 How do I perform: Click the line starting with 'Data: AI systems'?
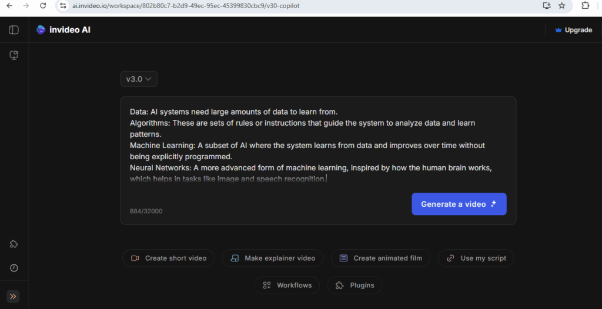click(233, 112)
